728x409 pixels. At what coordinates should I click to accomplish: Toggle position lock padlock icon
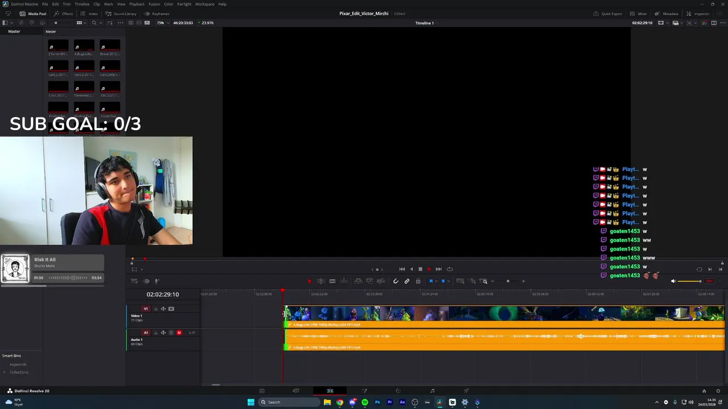pyautogui.click(x=418, y=281)
